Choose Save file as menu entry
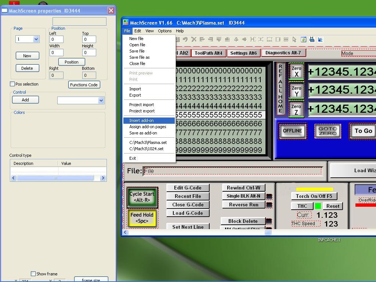This screenshot has width=376, height=282. point(149,57)
